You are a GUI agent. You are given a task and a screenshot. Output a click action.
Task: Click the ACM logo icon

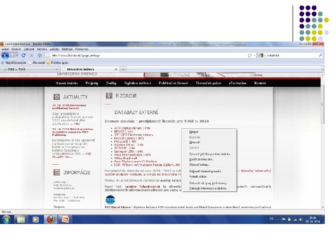110,200
